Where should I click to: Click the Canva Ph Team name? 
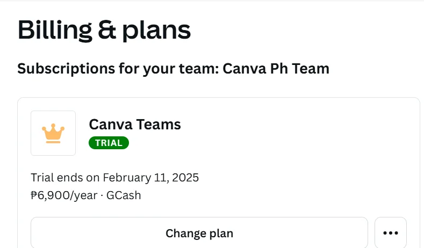276,69
